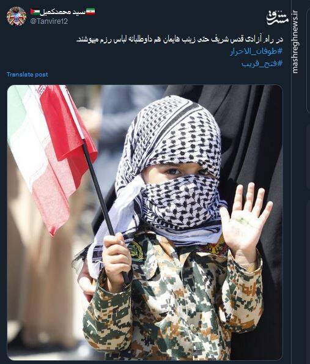Image resolution: width=310 pixels, height=364 pixels.
Task: Click the Iran flag emoji before the name
Action: [x=90, y=12]
